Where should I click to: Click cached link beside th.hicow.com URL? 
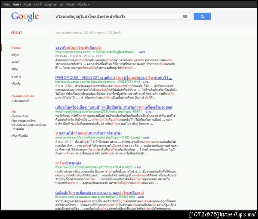(141, 197)
